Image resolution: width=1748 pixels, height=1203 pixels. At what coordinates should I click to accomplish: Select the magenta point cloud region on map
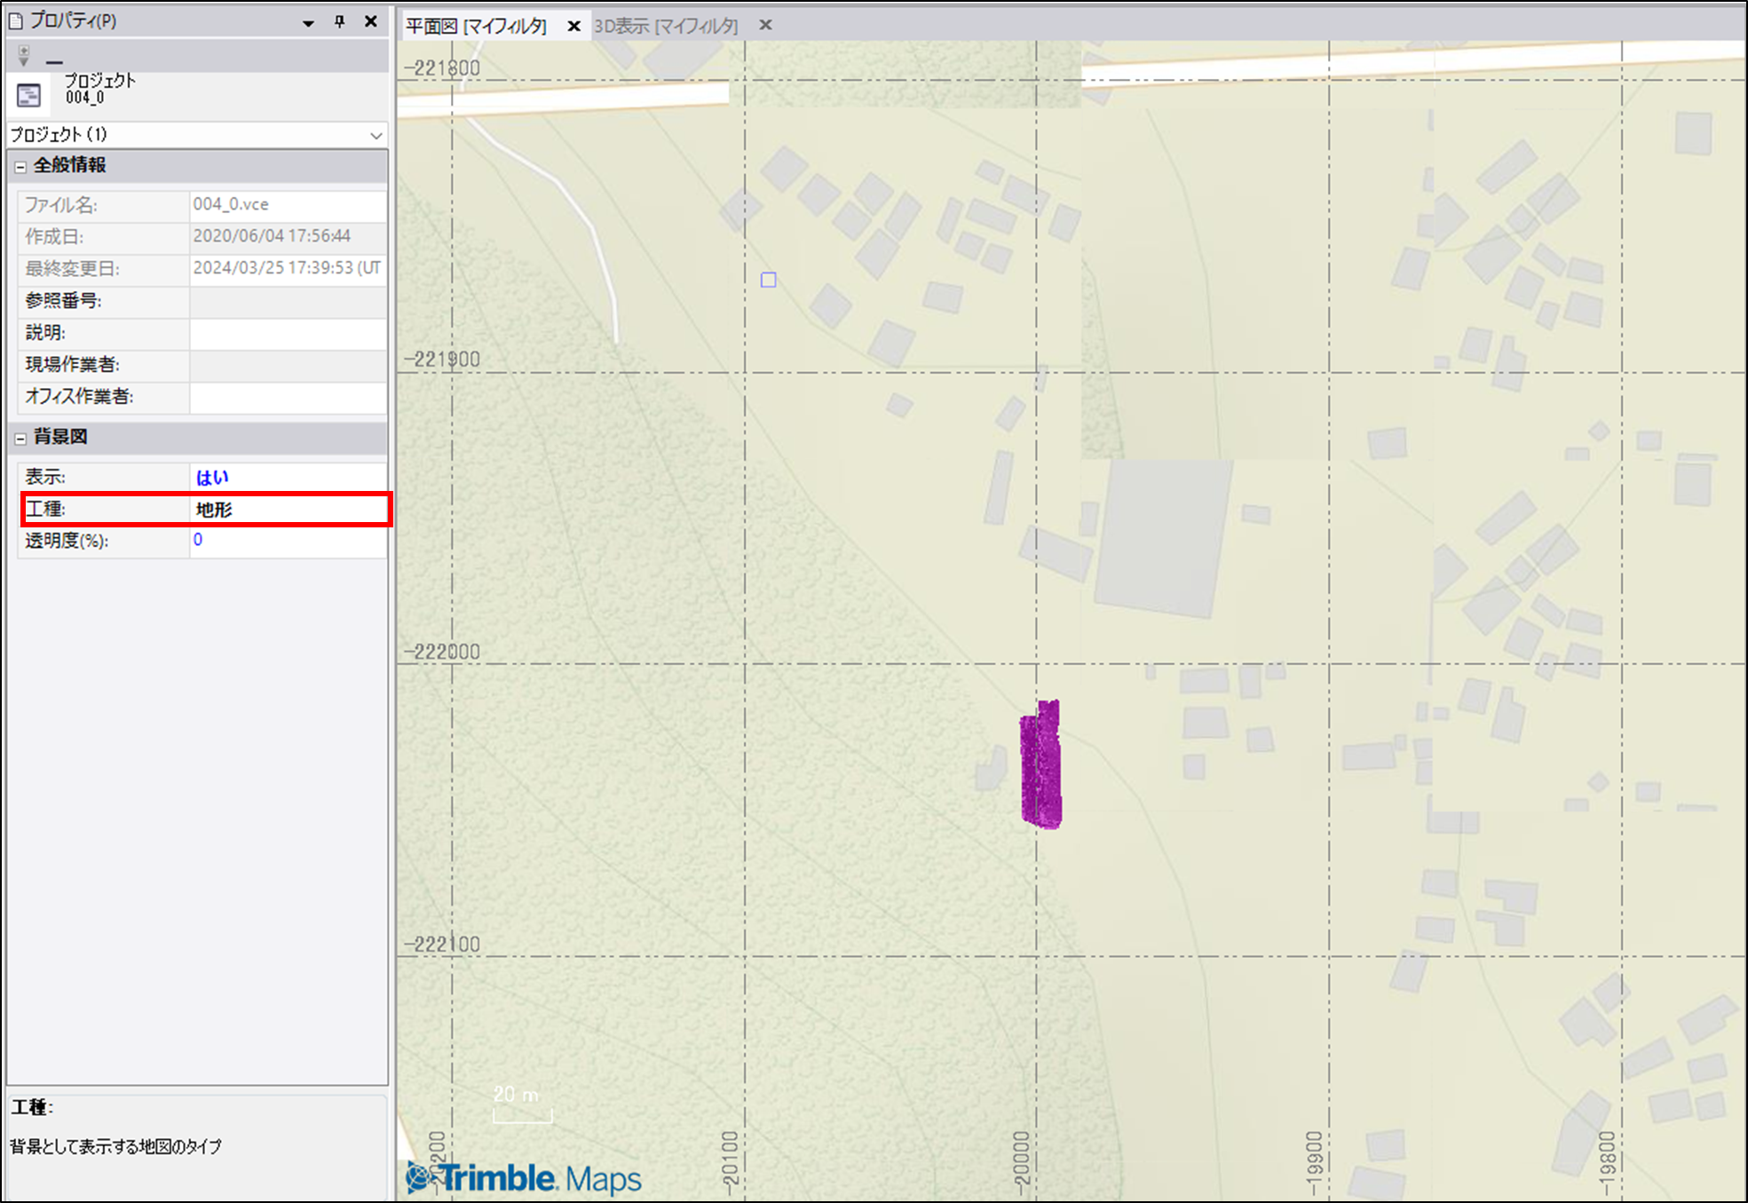point(1040,764)
